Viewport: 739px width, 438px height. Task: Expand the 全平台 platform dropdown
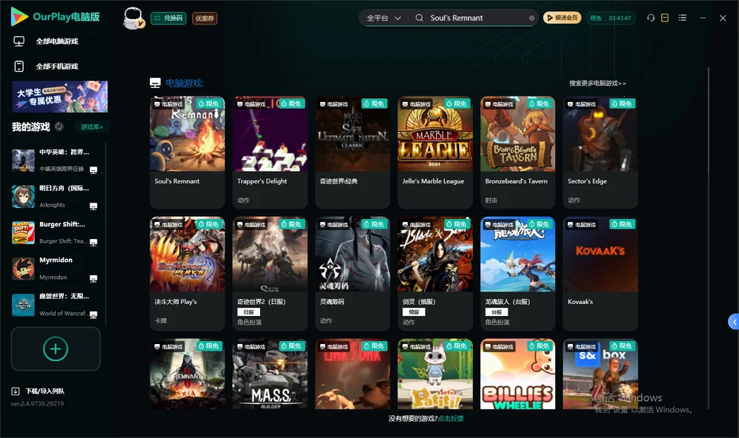tap(384, 18)
